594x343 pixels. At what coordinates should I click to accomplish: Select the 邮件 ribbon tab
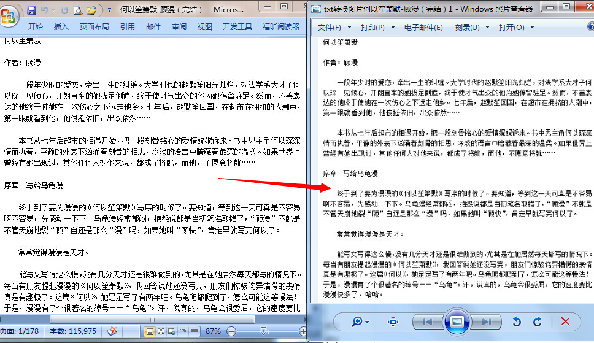(x=153, y=26)
